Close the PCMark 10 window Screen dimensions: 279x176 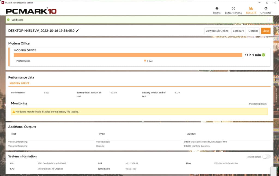point(275,3)
